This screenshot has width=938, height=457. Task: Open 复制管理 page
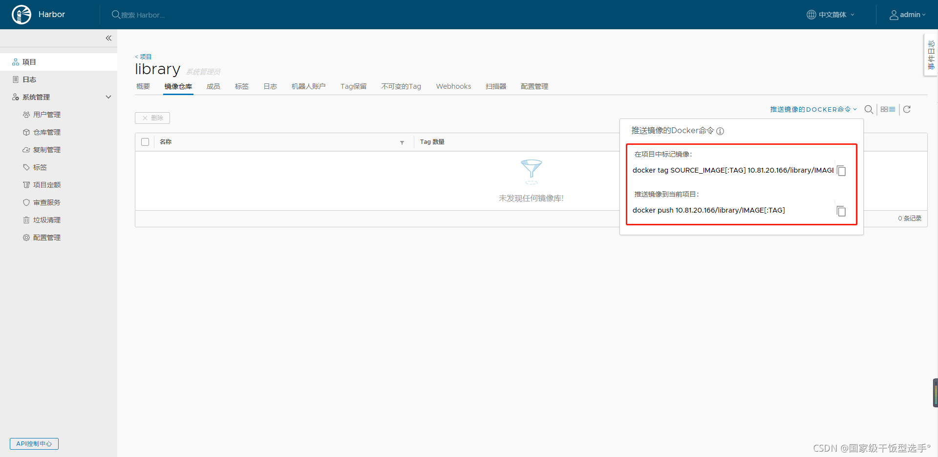pyautogui.click(x=47, y=150)
